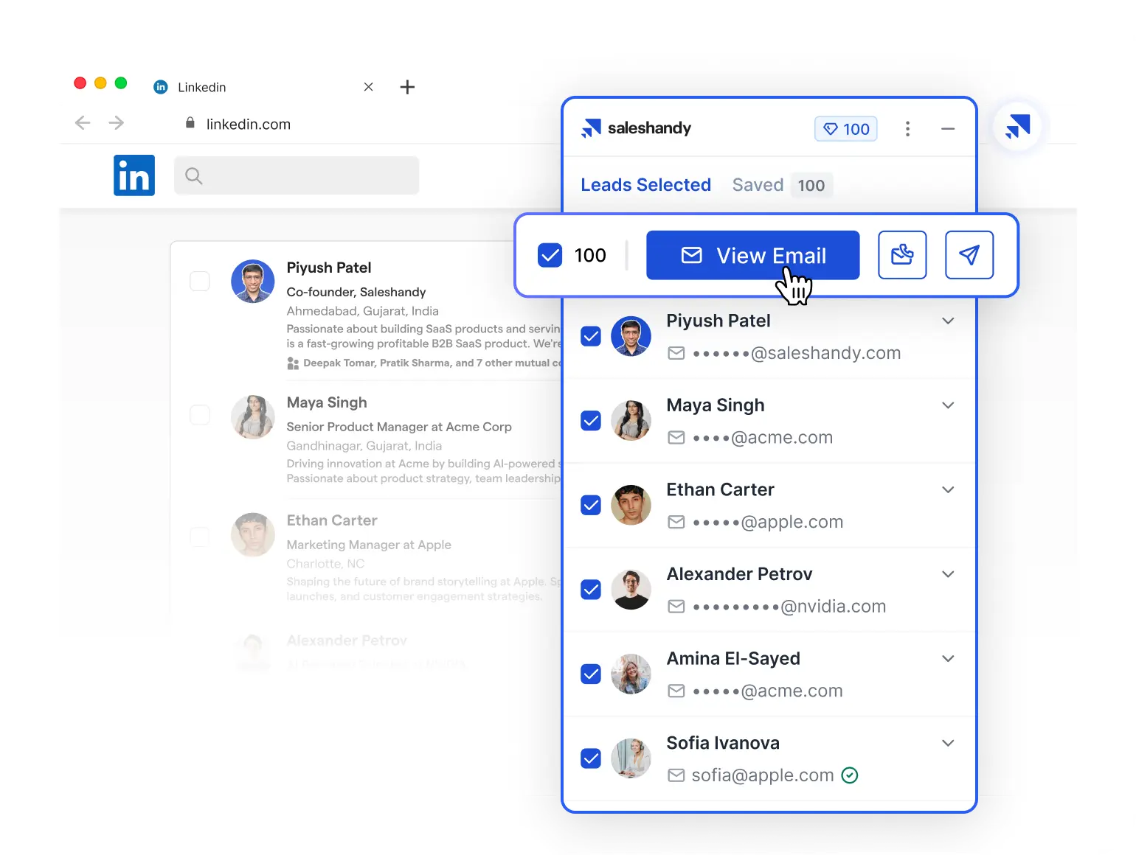Screen dimensions: 1136x855
Task: Click the green verified badge next to sofia@apple.com
Action: click(x=850, y=775)
